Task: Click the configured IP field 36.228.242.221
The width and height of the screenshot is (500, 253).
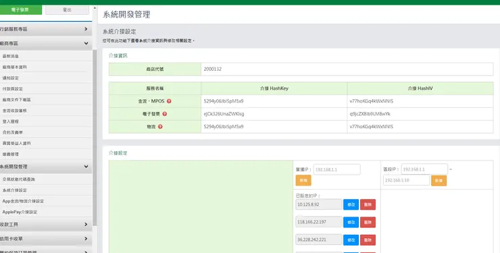Action: pyautogui.click(x=319, y=240)
